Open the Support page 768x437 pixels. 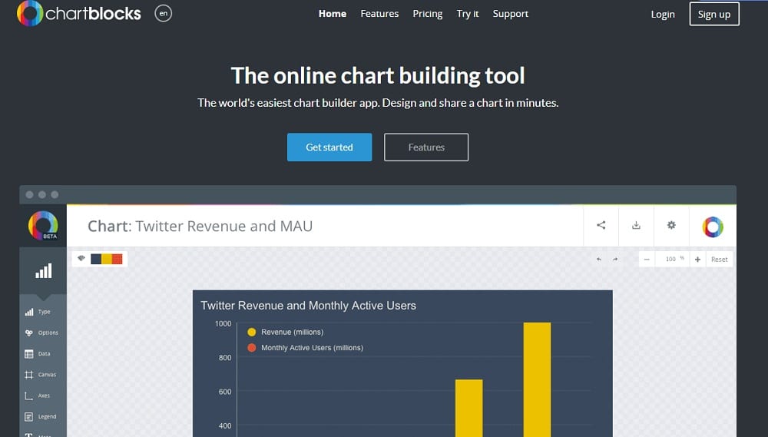(511, 14)
